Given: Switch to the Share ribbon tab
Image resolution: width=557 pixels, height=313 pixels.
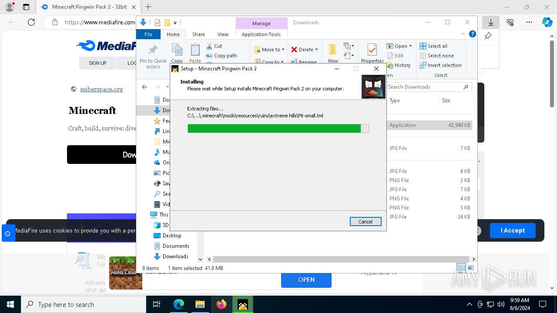Looking at the screenshot, I should click(x=198, y=34).
